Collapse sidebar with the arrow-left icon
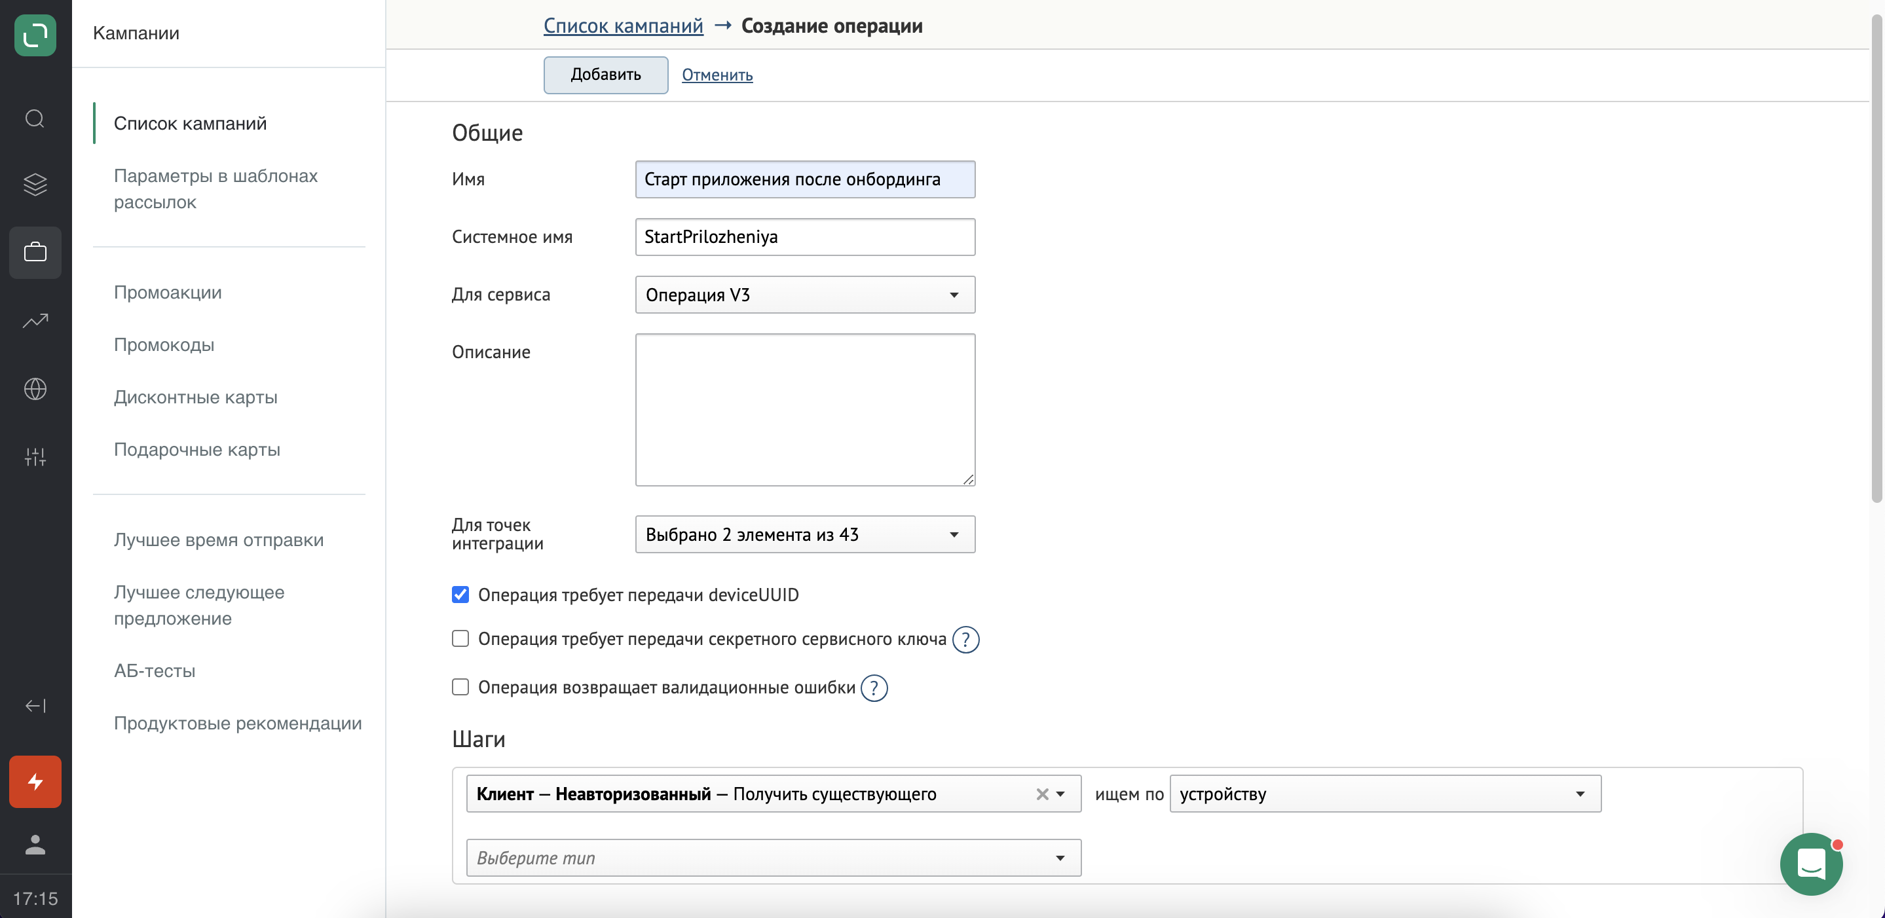The height and width of the screenshot is (918, 1885). [35, 706]
